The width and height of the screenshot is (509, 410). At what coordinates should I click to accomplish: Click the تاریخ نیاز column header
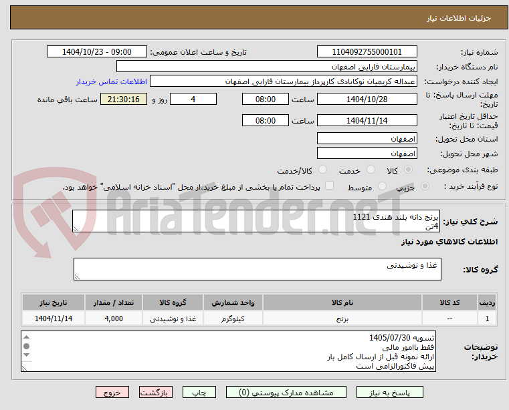click(54, 302)
